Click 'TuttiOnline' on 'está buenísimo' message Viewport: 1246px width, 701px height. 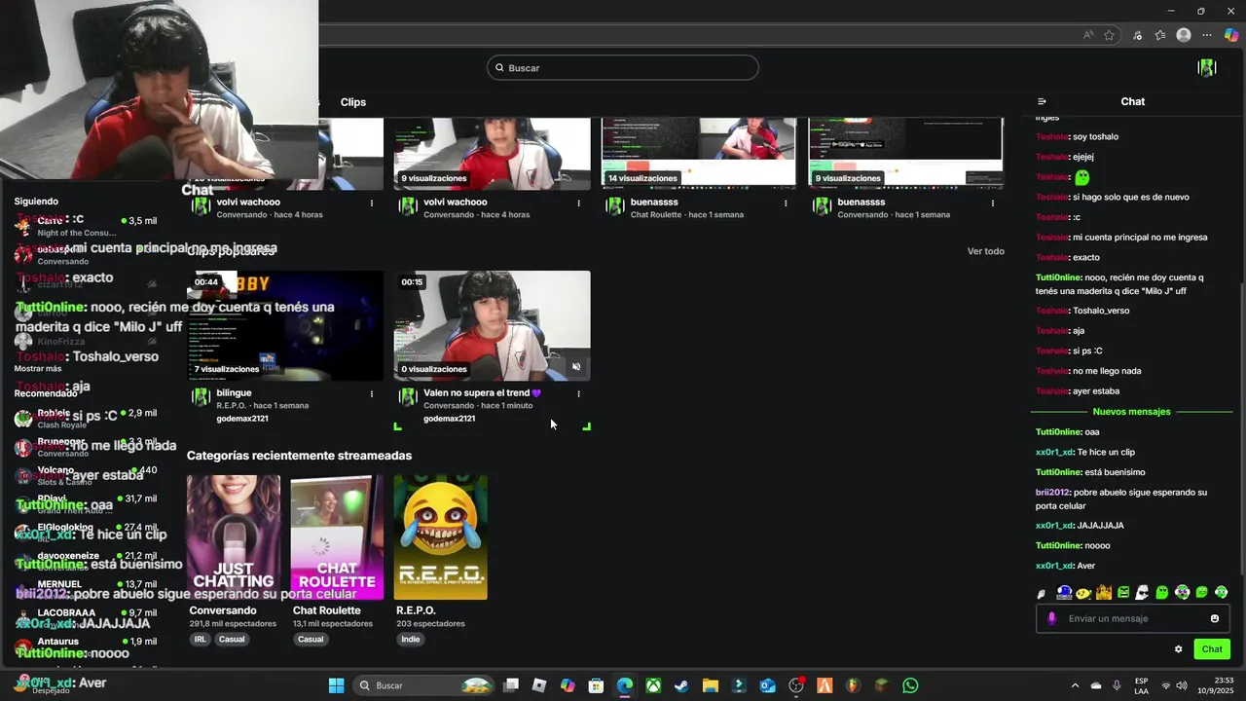click(1058, 472)
